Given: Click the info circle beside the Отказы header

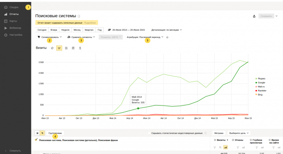Looking at the screenshot, I should pyautogui.click(x=233, y=140).
